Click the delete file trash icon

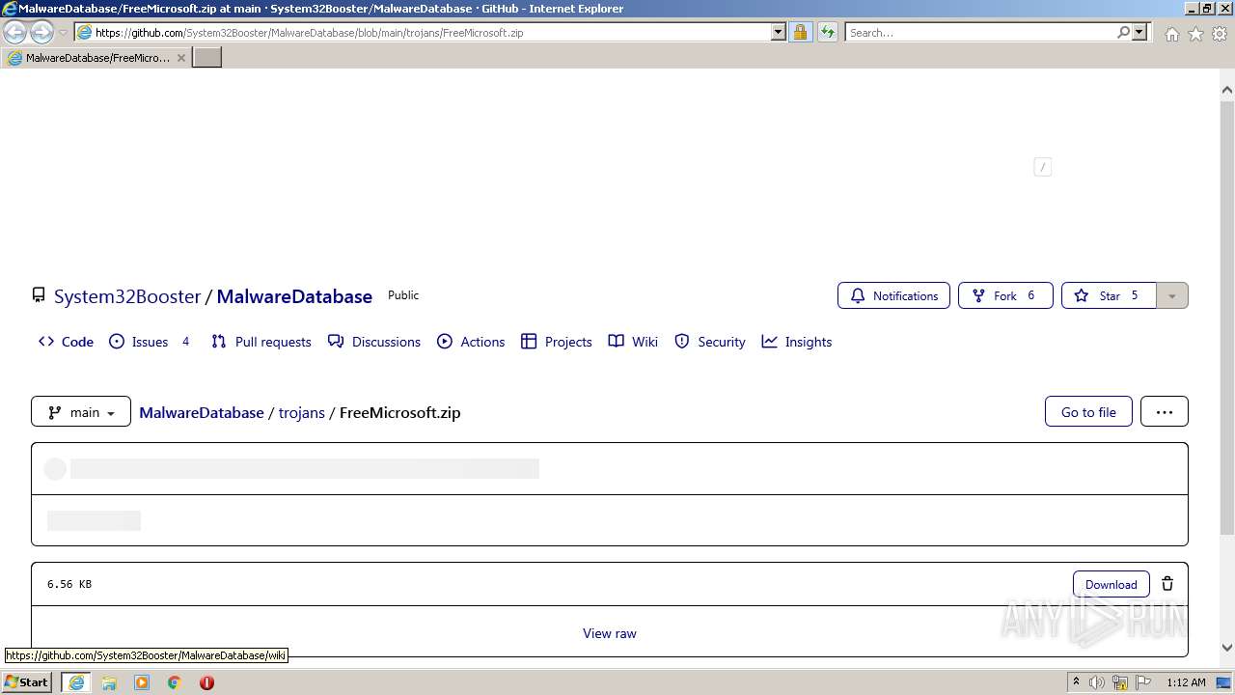pyautogui.click(x=1167, y=584)
